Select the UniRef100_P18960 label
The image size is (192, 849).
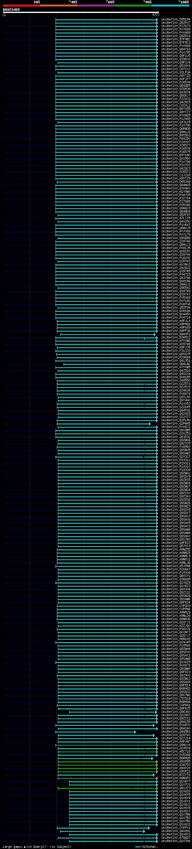click(x=176, y=447)
